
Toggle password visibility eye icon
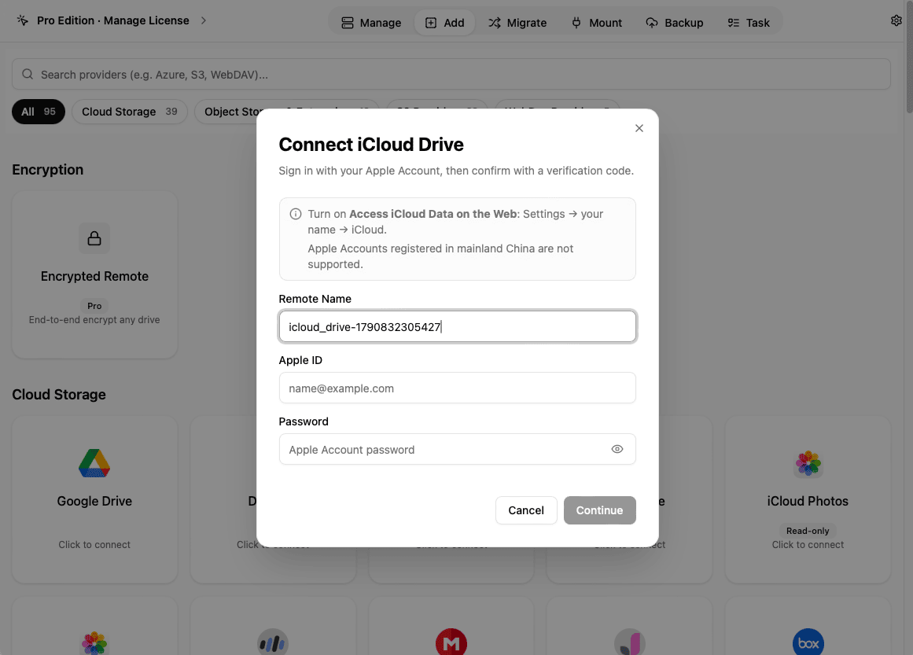(x=617, y=449)
